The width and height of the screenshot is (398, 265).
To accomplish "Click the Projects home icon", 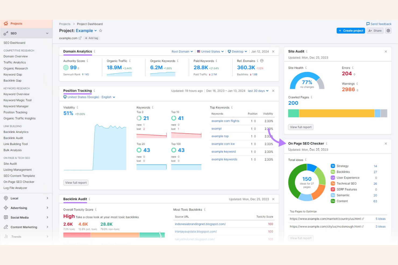I will click(x=6, y=24).
